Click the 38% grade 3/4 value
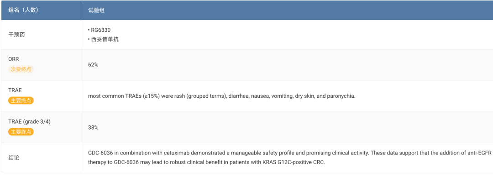The image size is (493, 175). [94, 127]
